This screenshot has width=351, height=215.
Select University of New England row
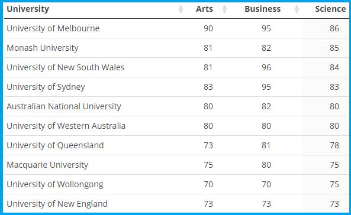(176, 204)
